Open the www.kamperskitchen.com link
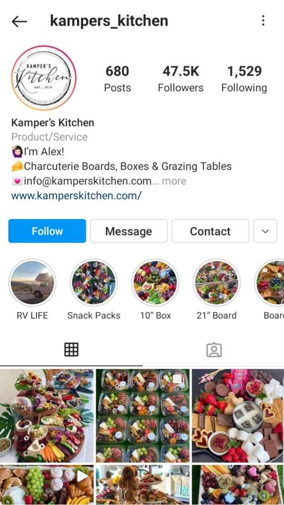This screenshot has height=505, width=284. coord(76,195)
